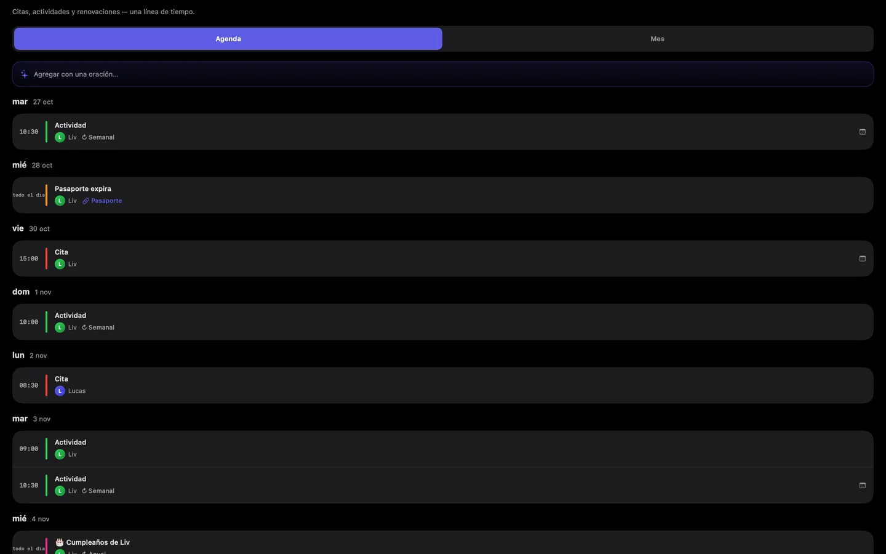886x554 pixels.
Task: Open the 09:00 Actividad on 3 nov
Action: coord(443,449)
